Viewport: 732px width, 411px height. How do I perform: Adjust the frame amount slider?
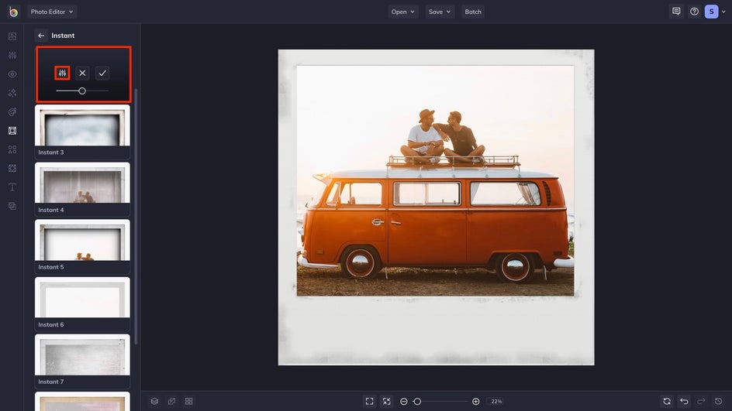[82, 91]
